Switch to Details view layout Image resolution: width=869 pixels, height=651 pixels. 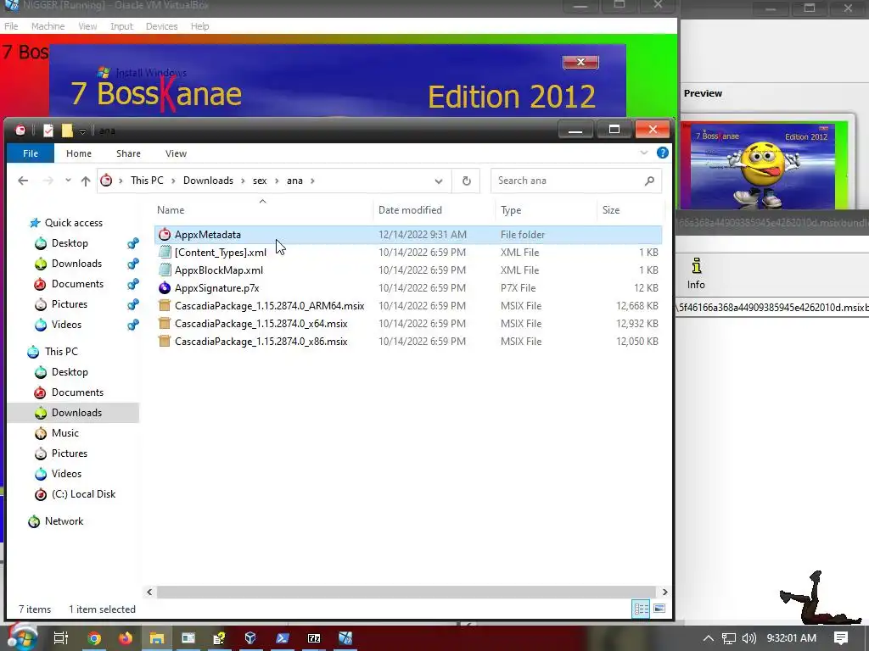click(642, 609)
